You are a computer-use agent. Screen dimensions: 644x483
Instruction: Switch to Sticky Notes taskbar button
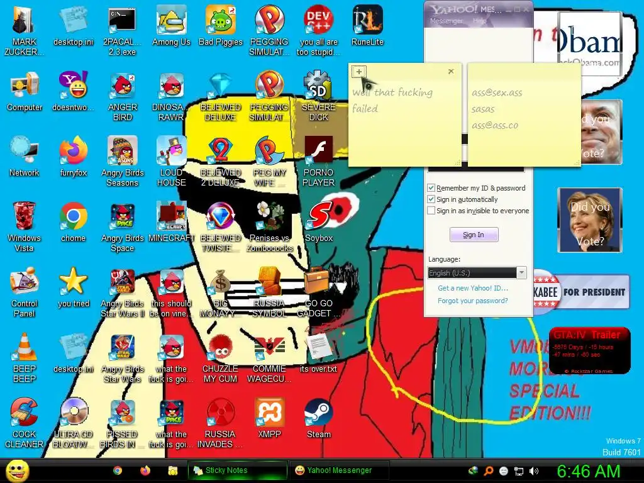tap(237, 470)
